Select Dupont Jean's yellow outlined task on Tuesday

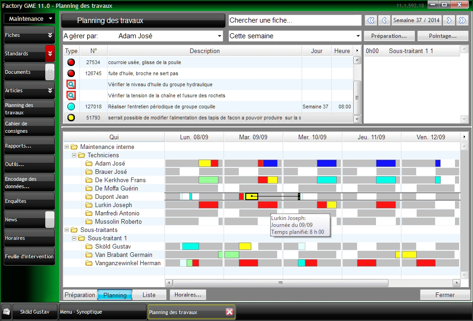(252, 196)
